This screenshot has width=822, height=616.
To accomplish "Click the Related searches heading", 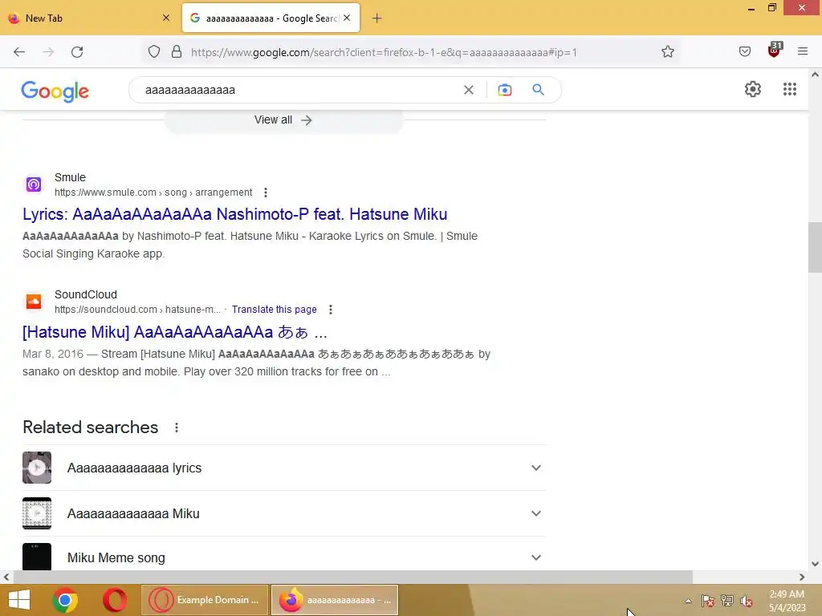I will click(x=90, y=428).
